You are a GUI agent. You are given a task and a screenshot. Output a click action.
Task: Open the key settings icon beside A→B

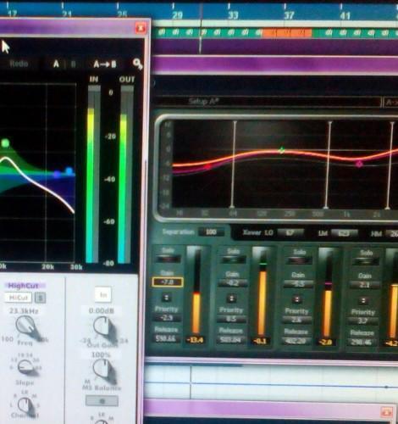(137, 64)
